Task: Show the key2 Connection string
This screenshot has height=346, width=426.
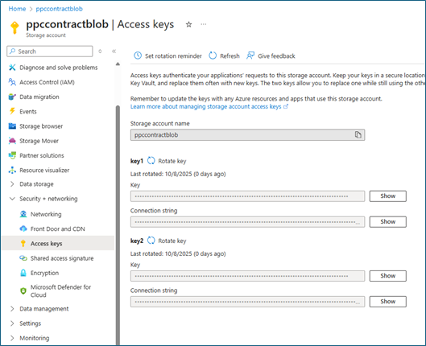Action: tap(387, 301)
